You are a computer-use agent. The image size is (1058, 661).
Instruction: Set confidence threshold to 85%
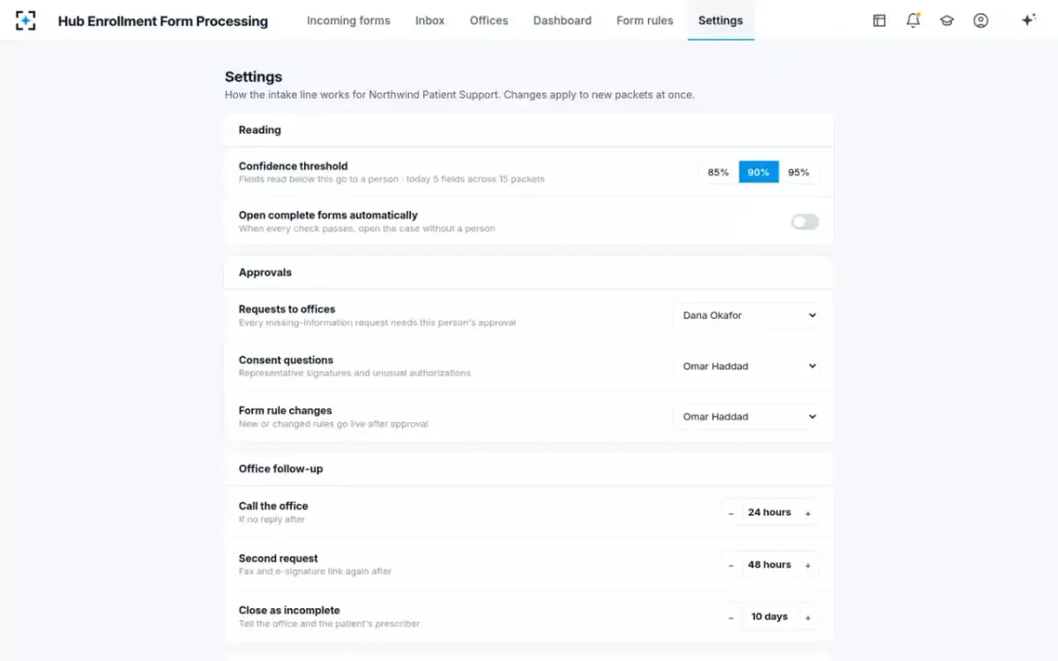coord(719,173)
